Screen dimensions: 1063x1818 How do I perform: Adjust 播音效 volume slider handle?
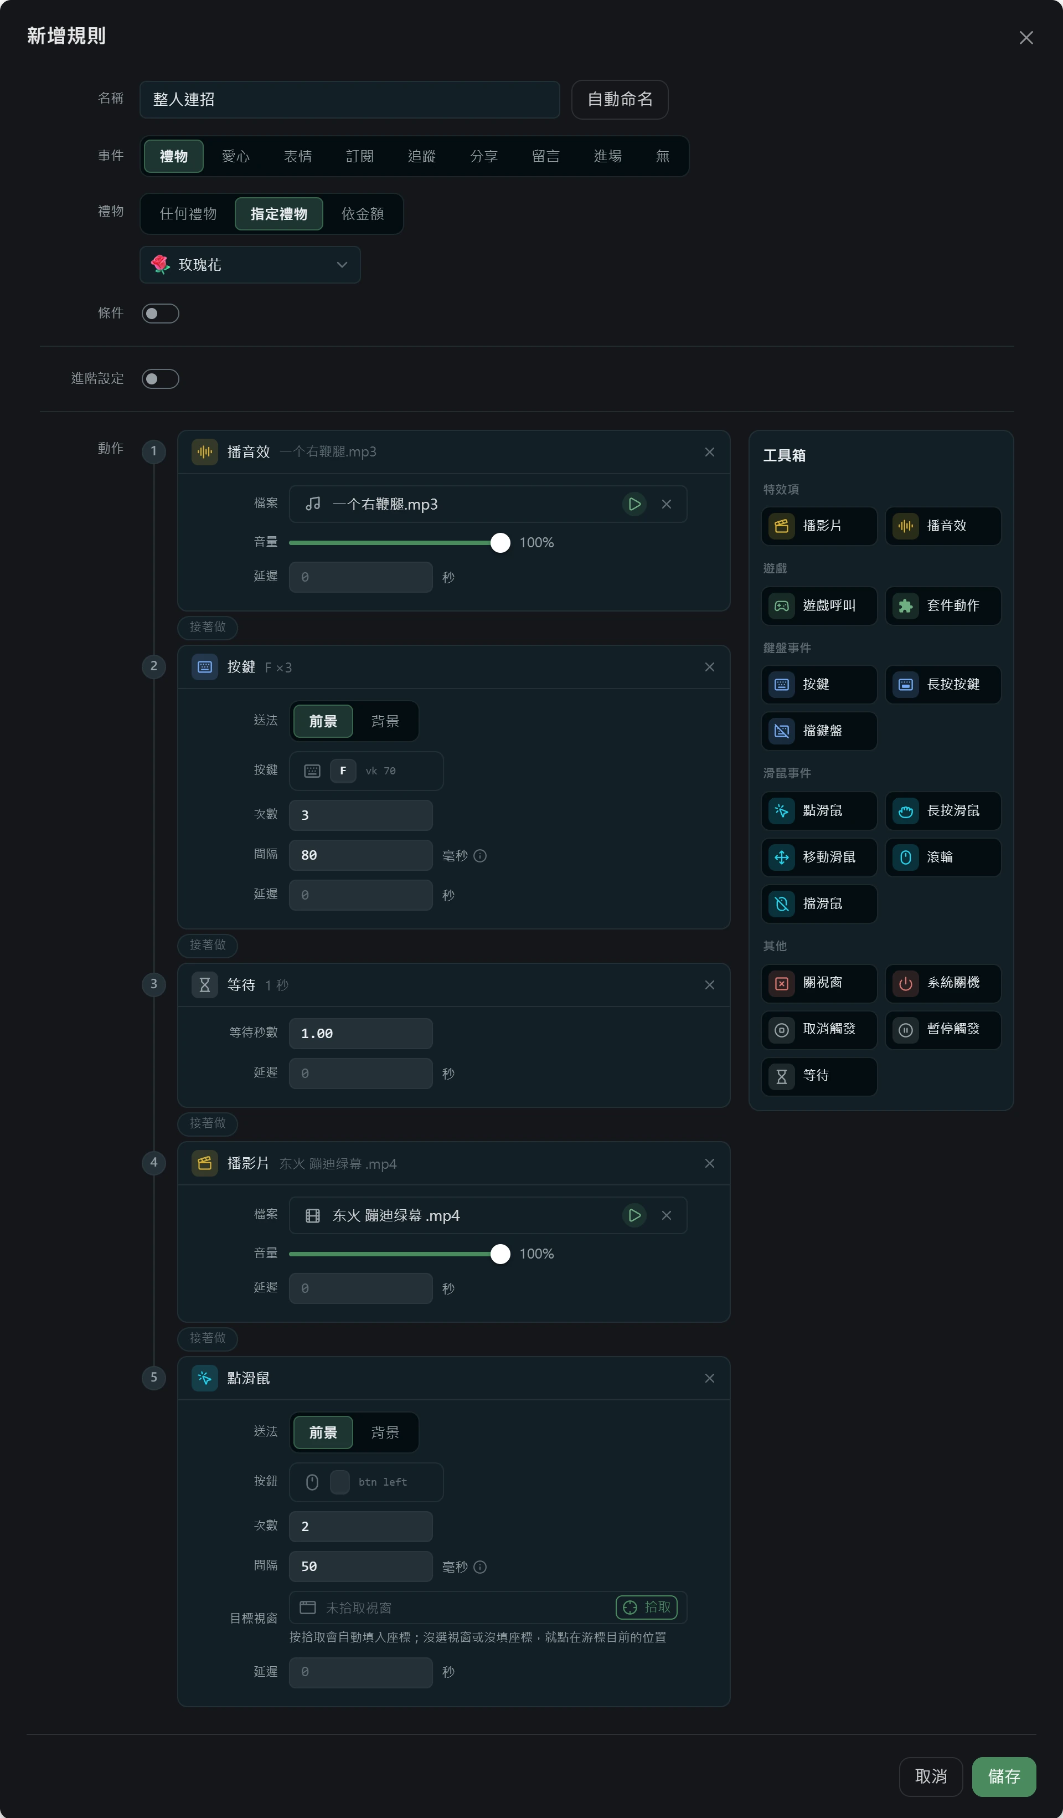pos(500,542)
